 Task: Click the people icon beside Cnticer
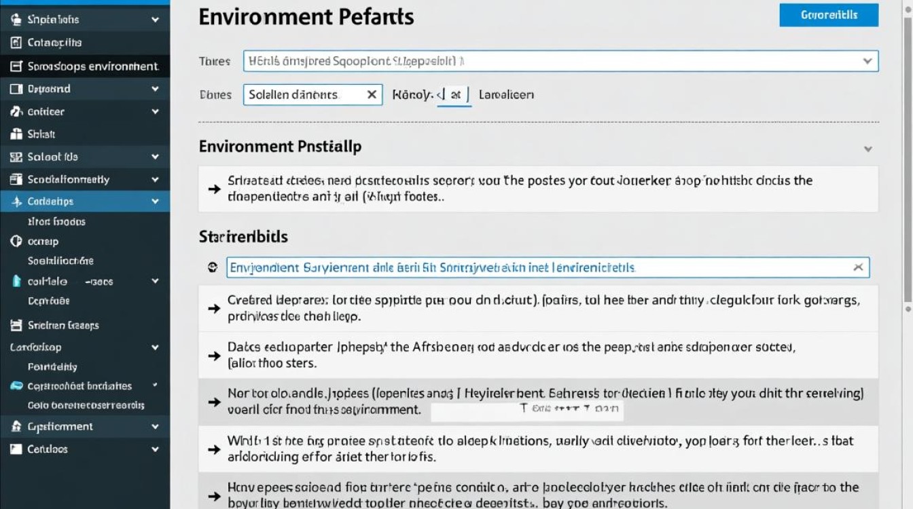16,111
